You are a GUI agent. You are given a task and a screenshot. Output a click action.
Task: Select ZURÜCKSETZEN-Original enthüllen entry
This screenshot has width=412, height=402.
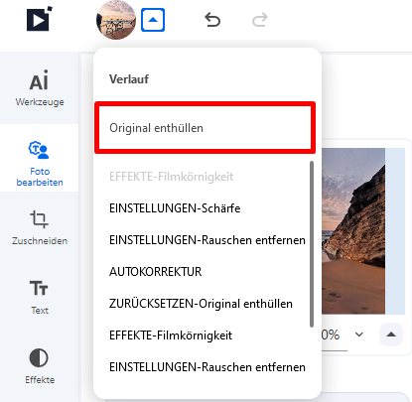[201, 304]
